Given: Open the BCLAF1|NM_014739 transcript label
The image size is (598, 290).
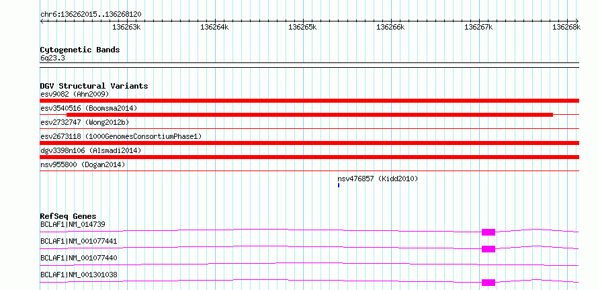Looking at the screenshot, I should [x=73, y=224].
